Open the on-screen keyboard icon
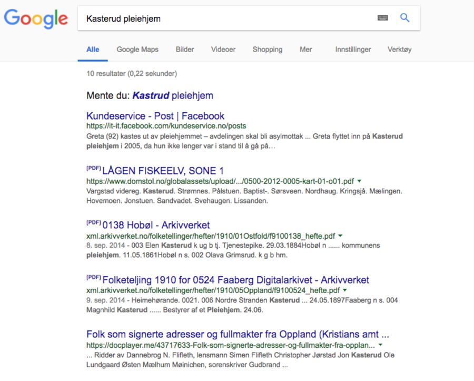This screenshot has width=474, height=381. [382, 18]
